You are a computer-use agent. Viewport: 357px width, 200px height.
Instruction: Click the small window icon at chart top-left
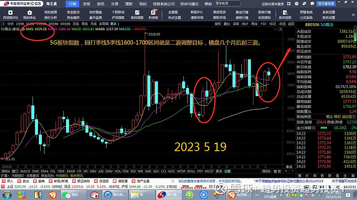point(3,24)
